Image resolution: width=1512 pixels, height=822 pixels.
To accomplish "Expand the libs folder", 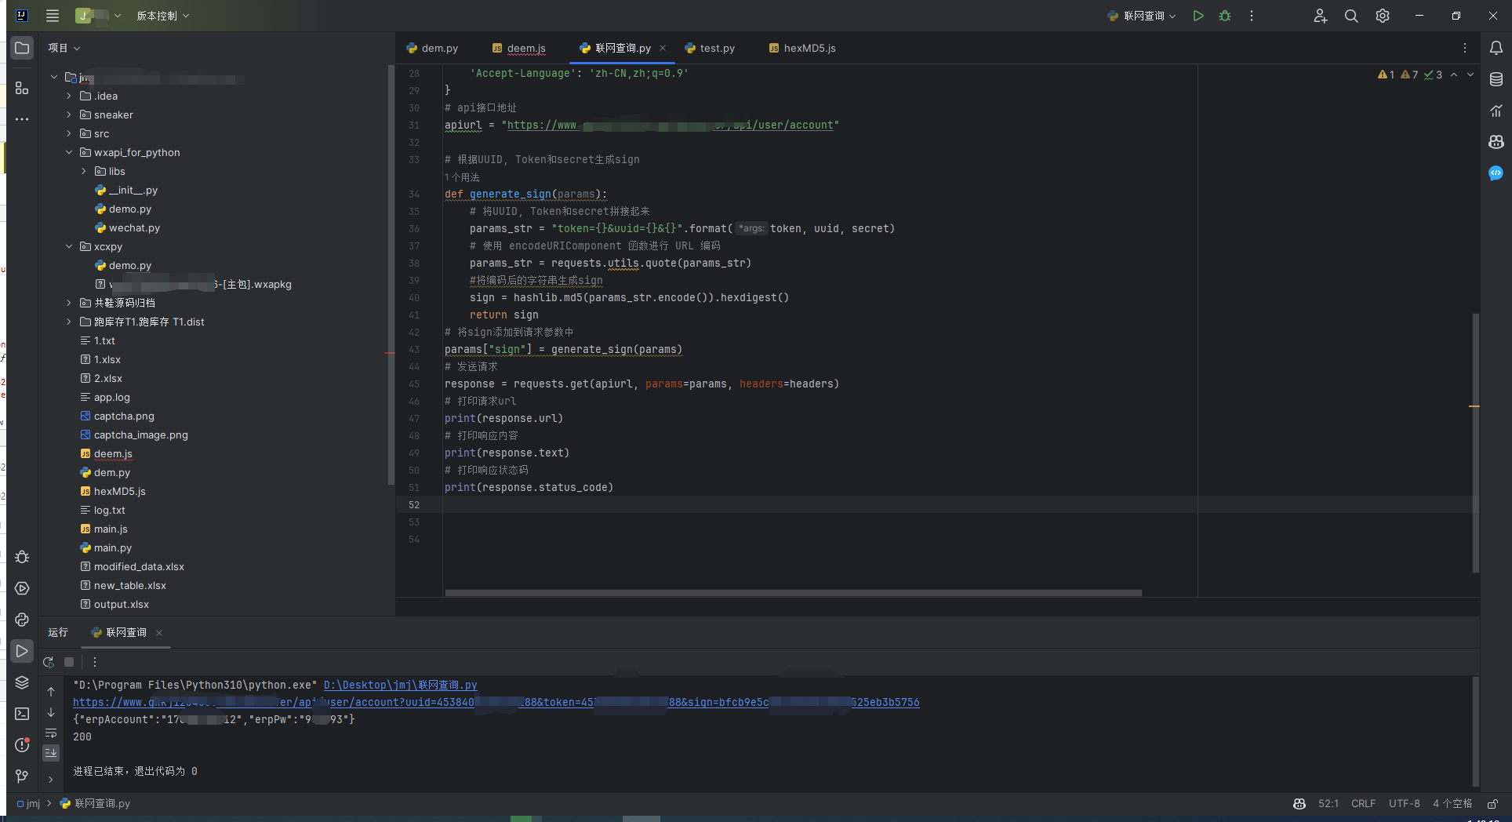I will [x=84, y=171].
